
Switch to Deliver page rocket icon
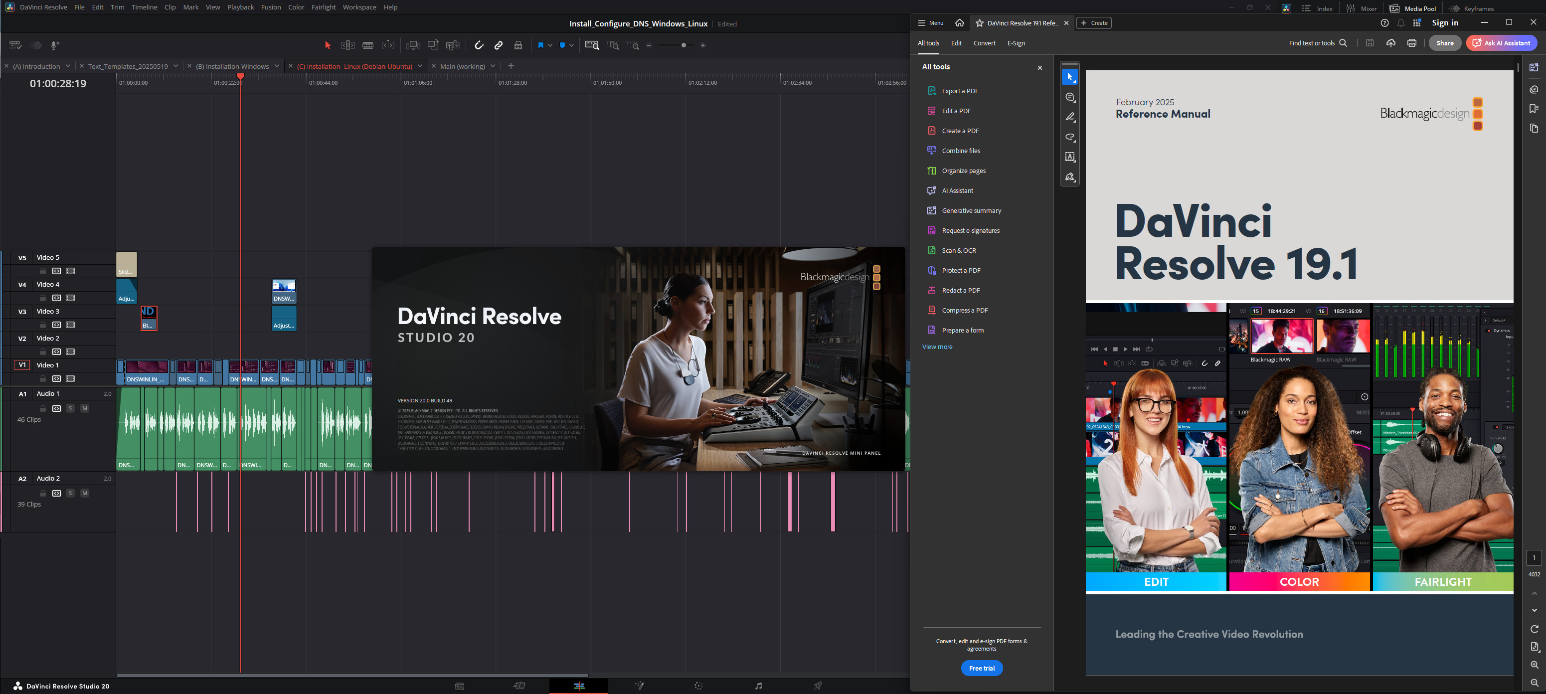pos(818,686)
